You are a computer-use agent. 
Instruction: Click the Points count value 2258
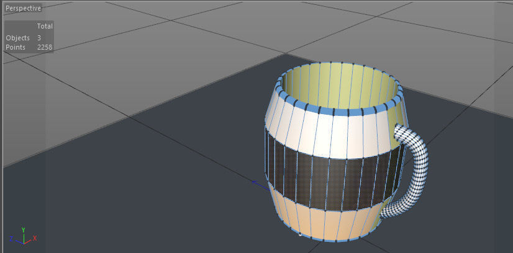[45, 47]
